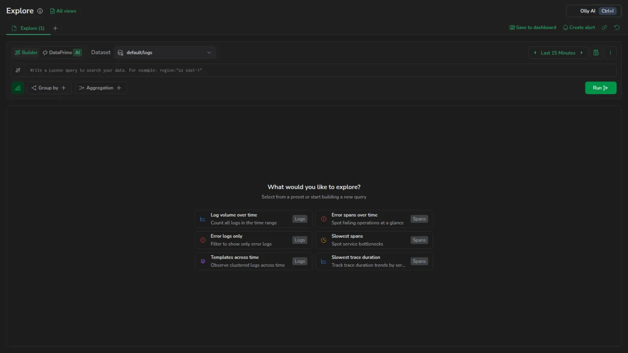Viewport: 628px width, 353px height.
Task: Click Save to dashboard
Action: [x=533, y=27]
